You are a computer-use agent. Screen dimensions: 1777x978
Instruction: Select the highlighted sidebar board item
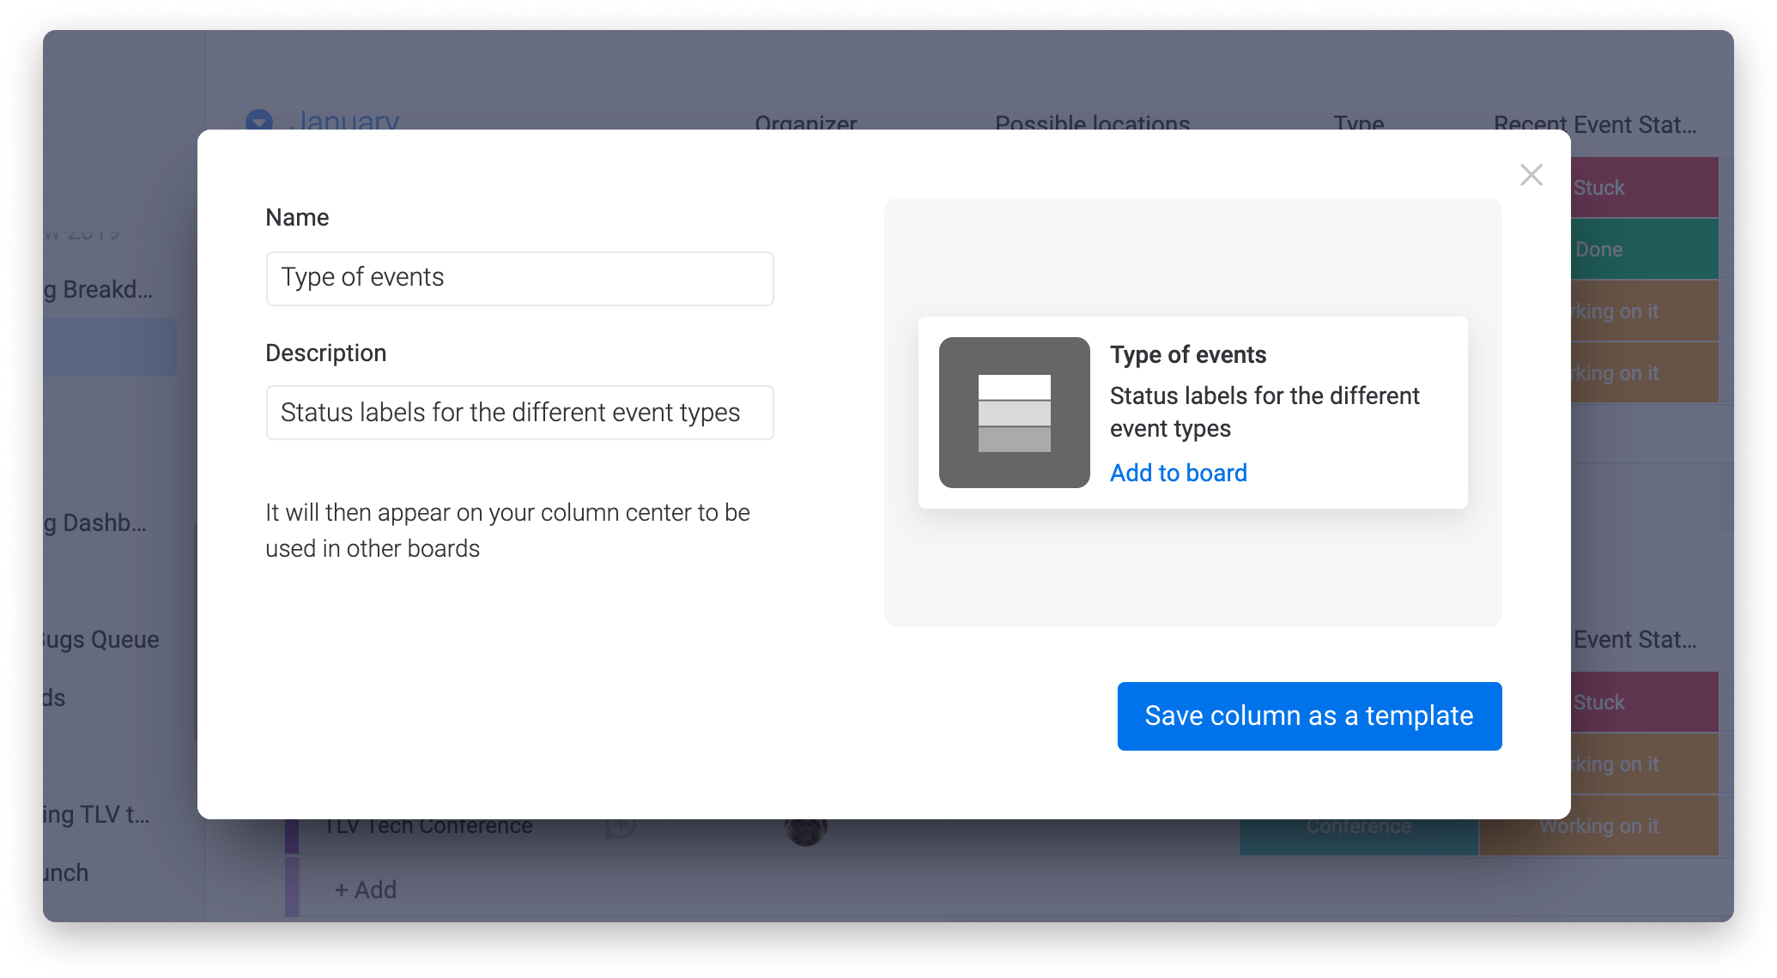tap(109, 347)
